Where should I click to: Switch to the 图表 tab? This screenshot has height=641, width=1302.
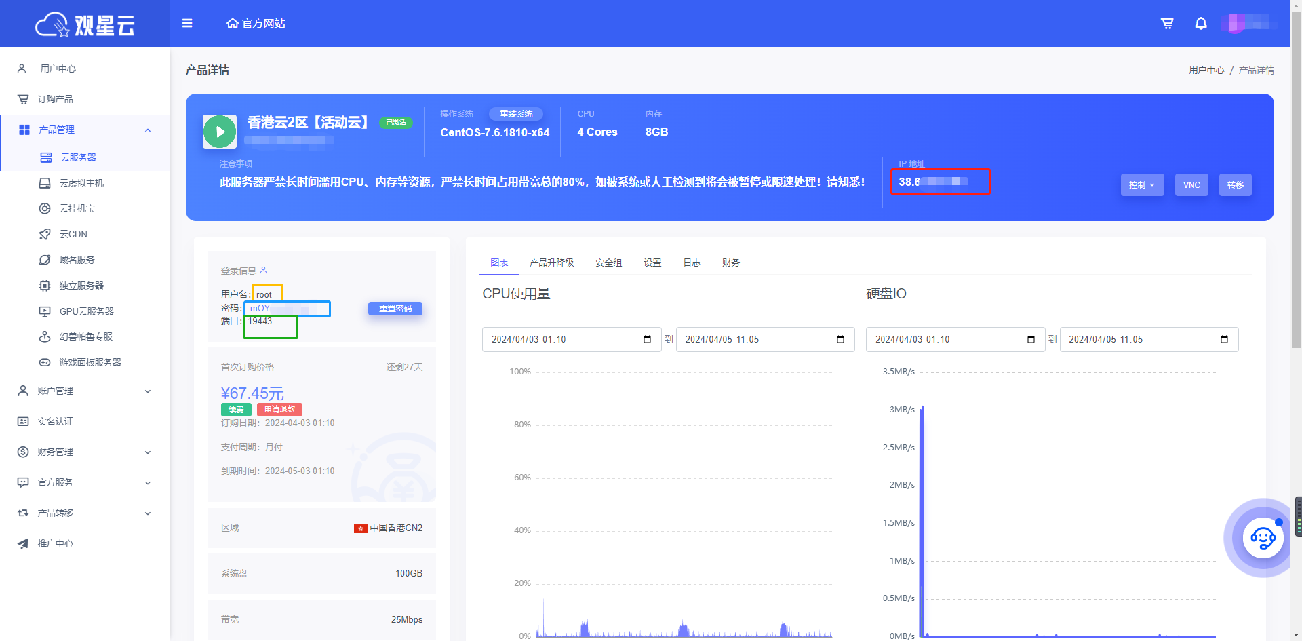coord(499,263)
